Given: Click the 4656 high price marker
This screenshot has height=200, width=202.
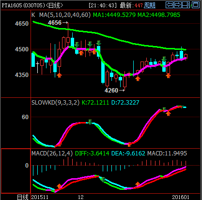Looking at the screenshot, I should coord(55,23).
